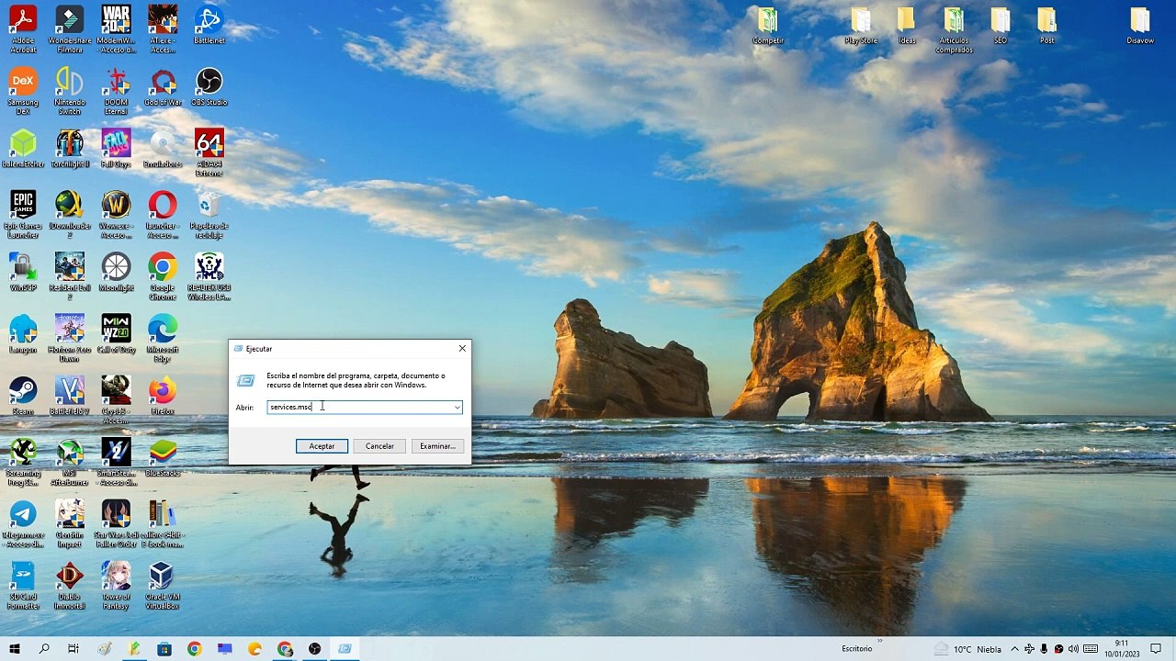Launch the DOOM Eternal shortcut

(116, 90)
